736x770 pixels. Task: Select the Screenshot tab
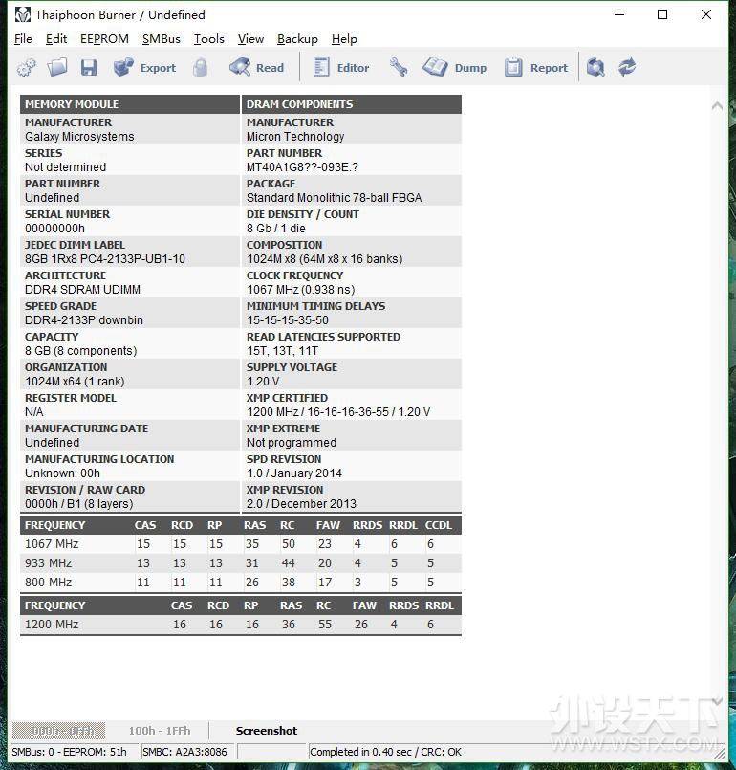(267, 731)
